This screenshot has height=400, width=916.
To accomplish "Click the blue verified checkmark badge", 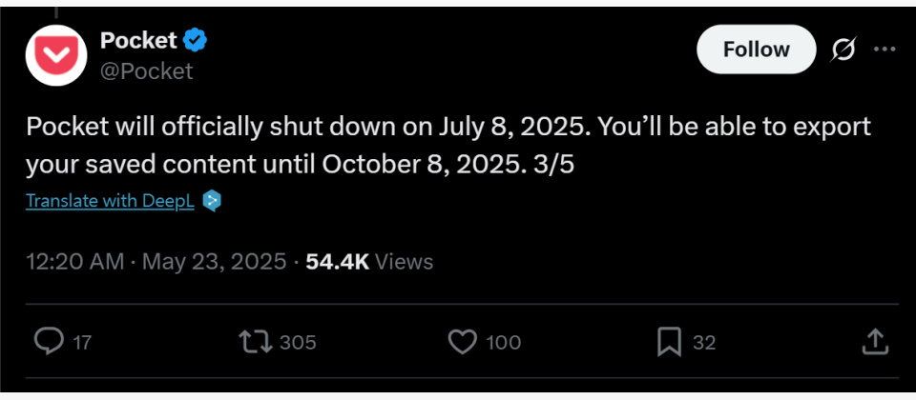I will pyautogui.click(x=196, y=40).
